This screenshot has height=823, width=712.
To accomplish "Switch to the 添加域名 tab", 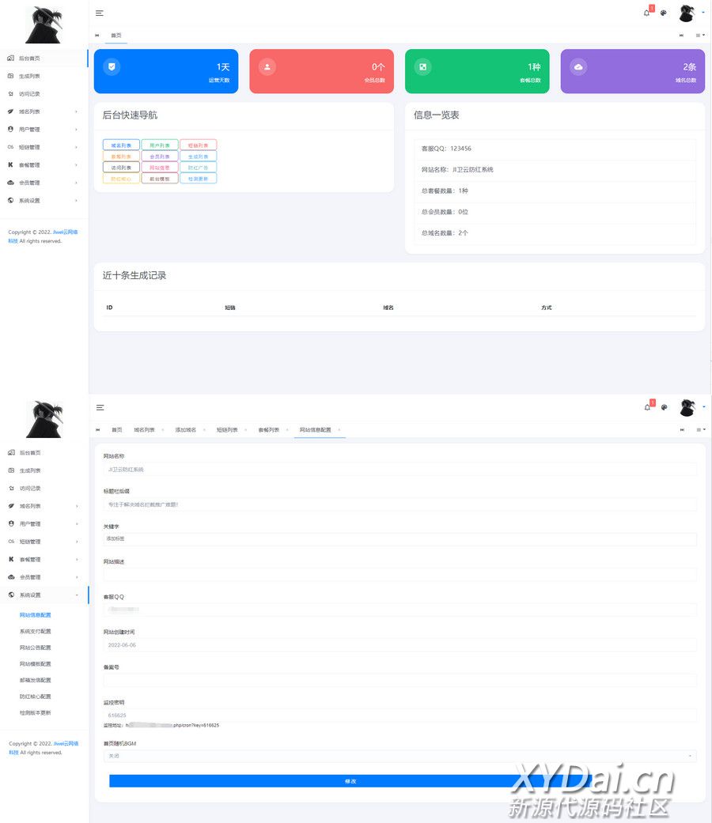I will coord(185,430).
